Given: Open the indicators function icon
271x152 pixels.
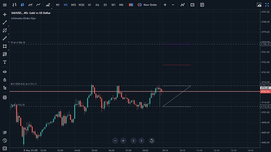Looking at the screenshot, I should (x=183, y=5).
